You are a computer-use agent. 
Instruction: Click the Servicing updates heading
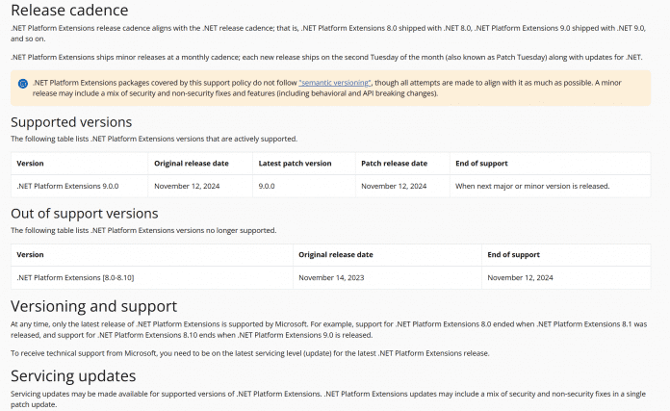pos(73,376)
